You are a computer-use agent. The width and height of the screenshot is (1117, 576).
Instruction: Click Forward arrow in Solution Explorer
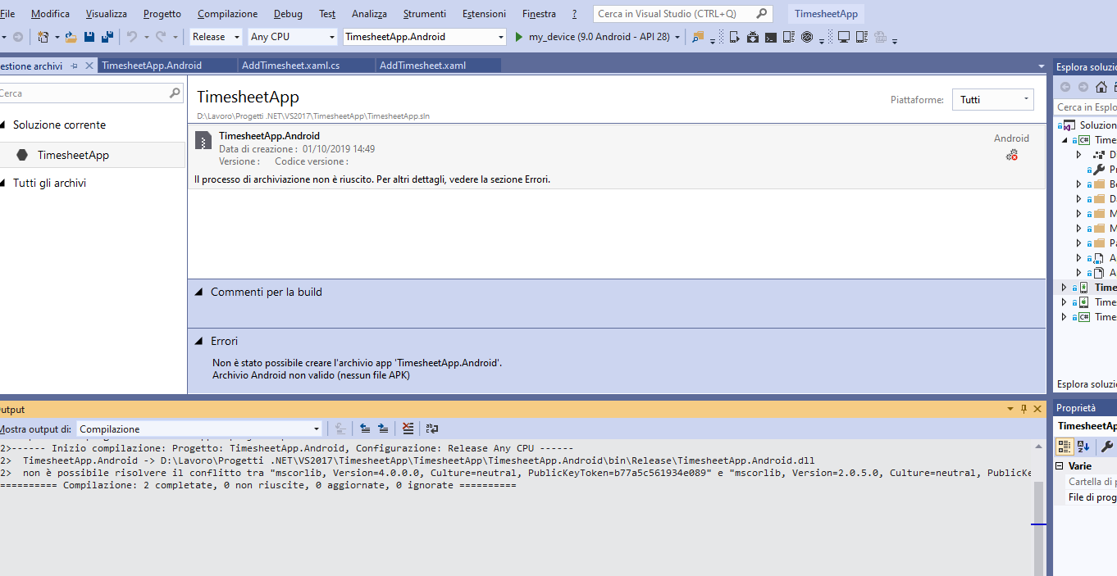[1083, 87]
